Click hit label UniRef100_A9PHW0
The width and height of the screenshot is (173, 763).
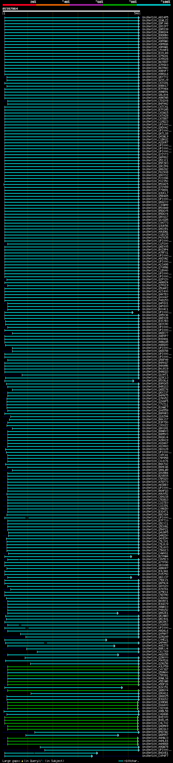click(x=155, y=41)
